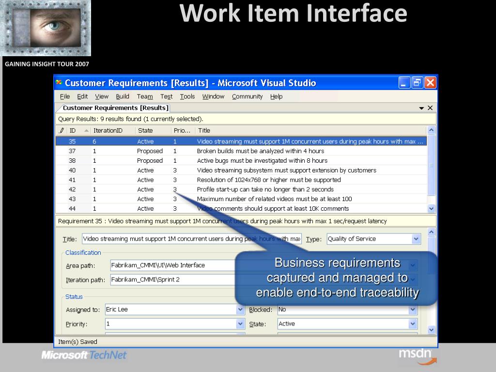Click the work item form scroll up arrow

point(431,232)
